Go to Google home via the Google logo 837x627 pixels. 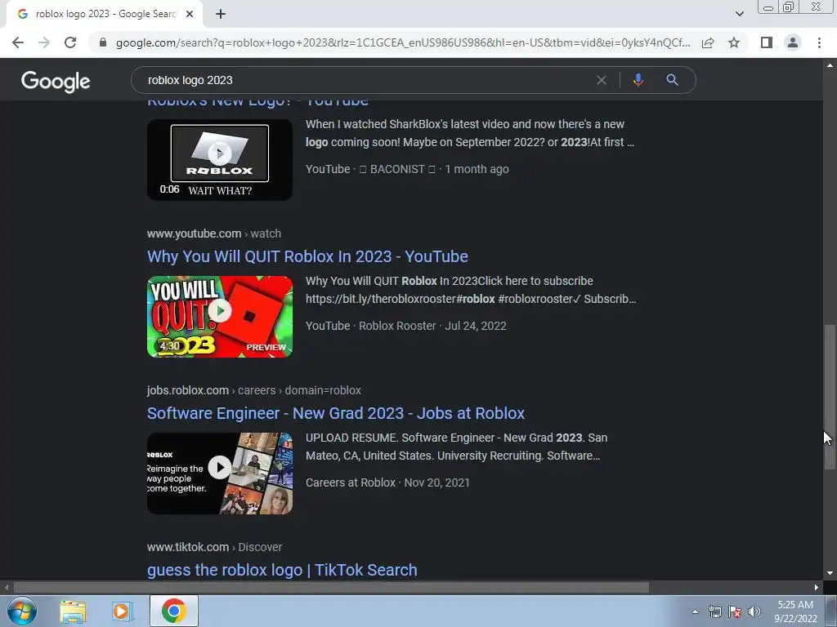click(x=56, y=81)
